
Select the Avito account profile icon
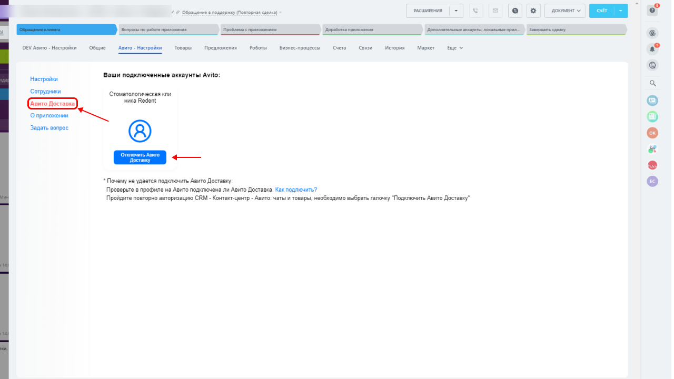140,131
